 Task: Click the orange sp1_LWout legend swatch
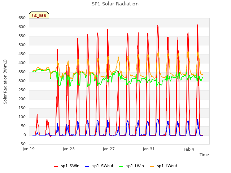tap(152, 167)
